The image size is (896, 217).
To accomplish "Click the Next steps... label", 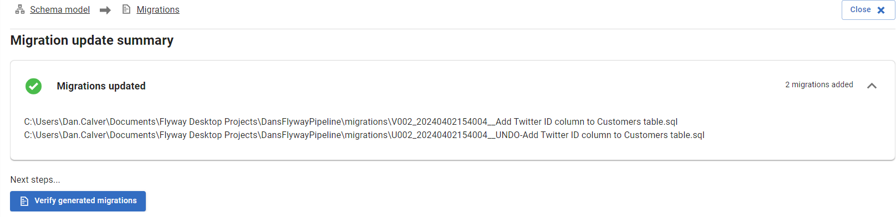I will tap(35, 179).
